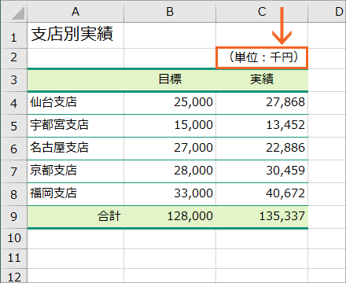
Task: Select row 3 header
Action: point(13,80)
